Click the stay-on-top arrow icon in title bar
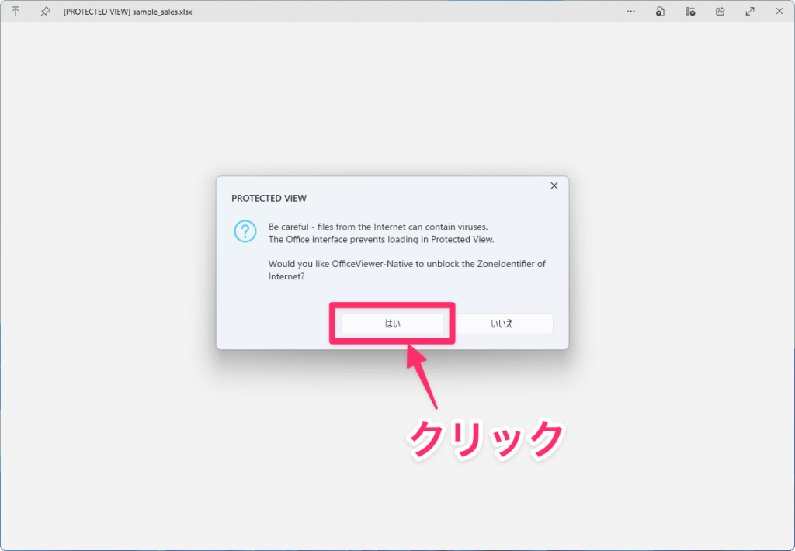 pos(16,12)
